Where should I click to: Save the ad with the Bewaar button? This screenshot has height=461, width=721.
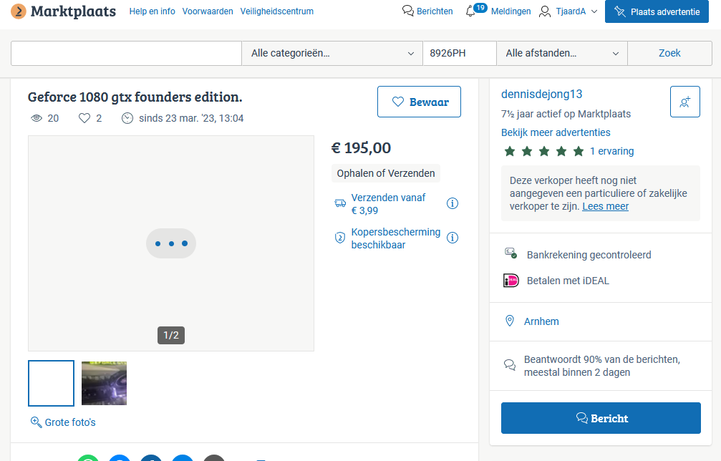pos(419,102)
